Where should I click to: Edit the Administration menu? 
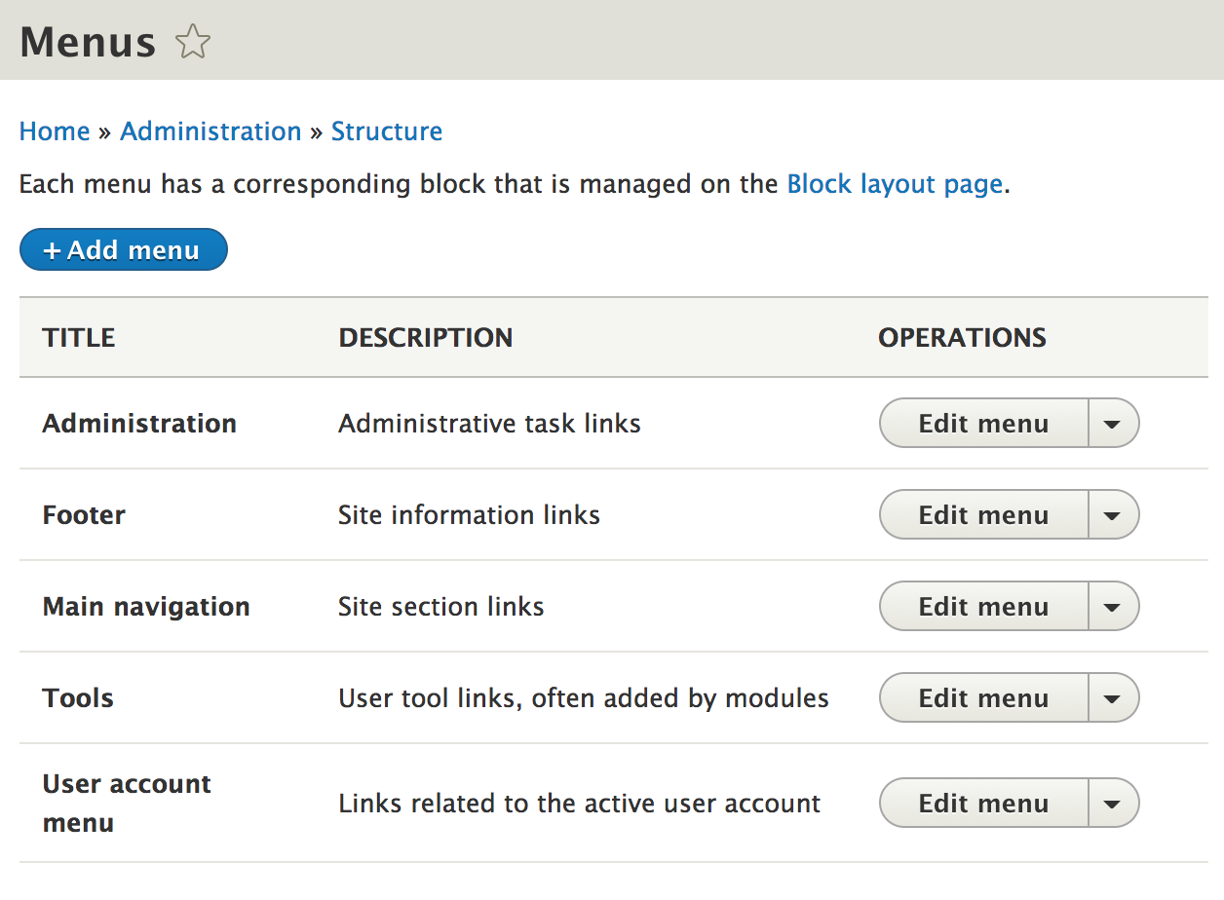pyautogui.click(x=983, y=424)
